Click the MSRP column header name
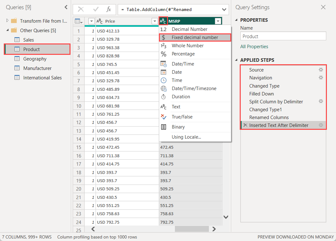The width and height of the screenshot is (336, 241). [174, 21]
